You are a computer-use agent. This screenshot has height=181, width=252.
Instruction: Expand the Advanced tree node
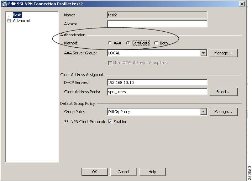[x=9, y=21]
